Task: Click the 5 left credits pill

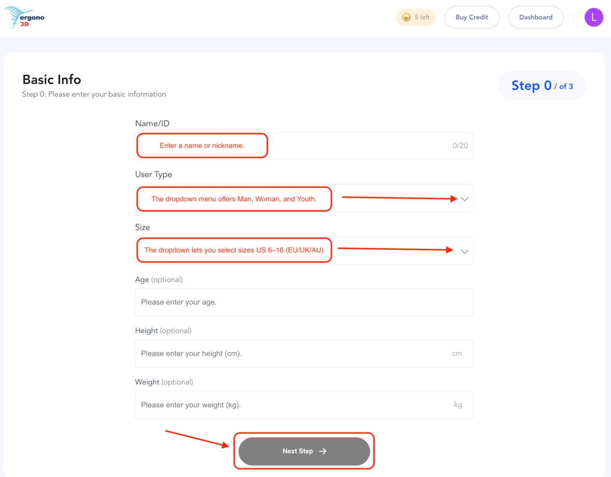Action: [x=415, y=17]
